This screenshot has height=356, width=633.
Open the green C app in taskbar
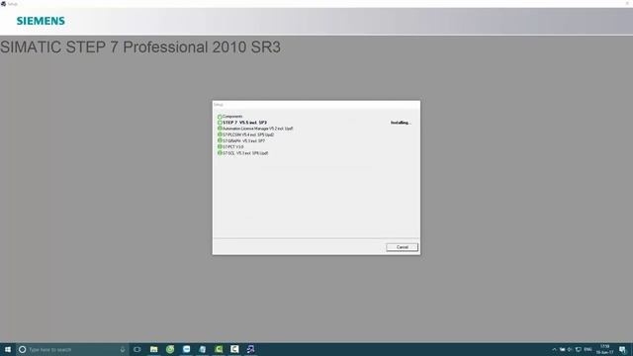pyautogui.click(x=219, y=349)
